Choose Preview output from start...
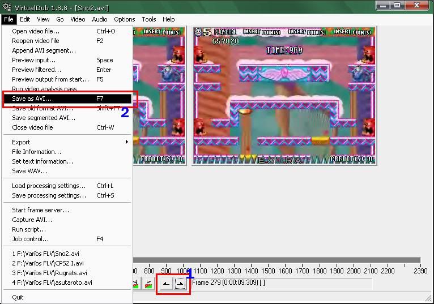The width and height of the screenshot is (434, 304). pyautogui.click(x=67, y=79)
